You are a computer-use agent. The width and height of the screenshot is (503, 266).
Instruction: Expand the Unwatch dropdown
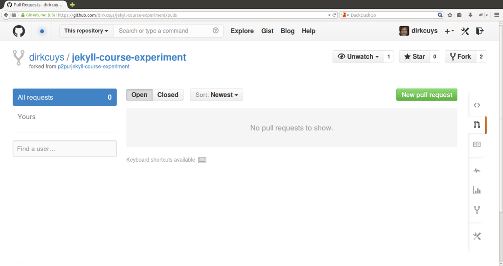358,56
